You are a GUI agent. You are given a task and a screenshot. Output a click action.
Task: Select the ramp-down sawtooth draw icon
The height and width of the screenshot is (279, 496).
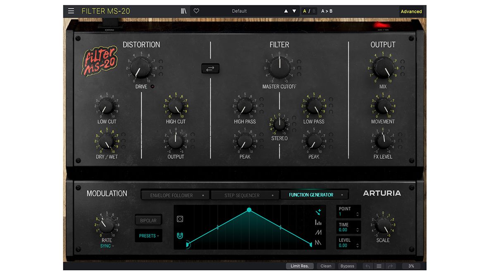[x=318, y=243]
